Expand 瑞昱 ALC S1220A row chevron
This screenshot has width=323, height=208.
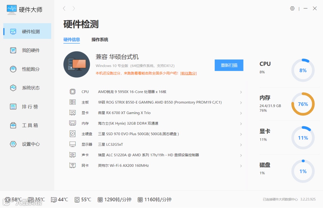(241, 155)
